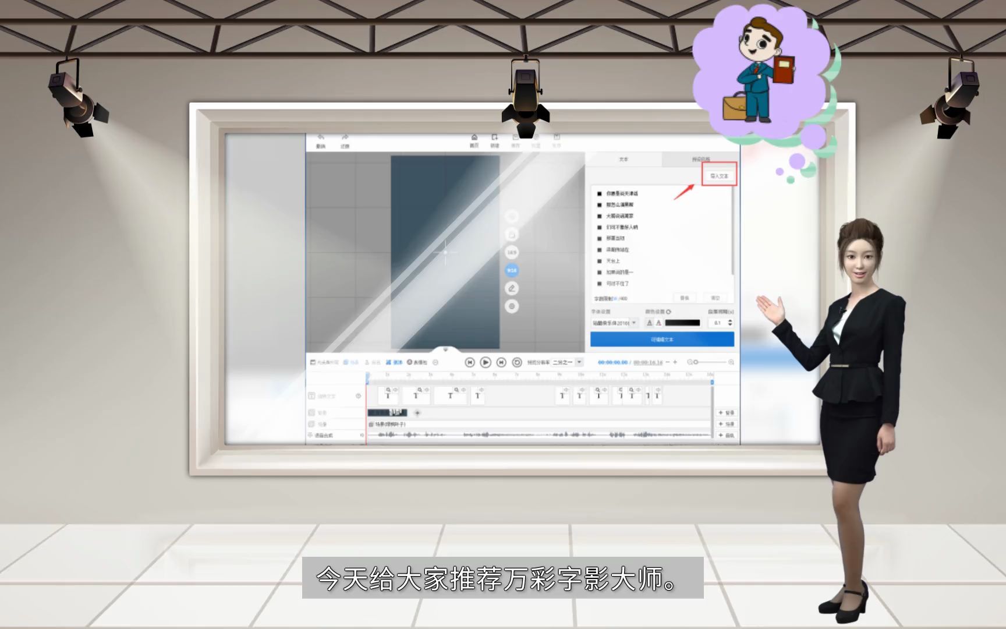Click the total duration 00:00:16.16
The image size is (1006, 629).
pos(648,362)
